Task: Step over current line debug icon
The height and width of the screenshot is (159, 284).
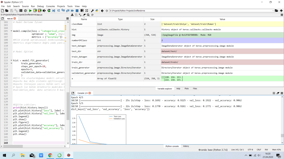Action: click(59, 11)
